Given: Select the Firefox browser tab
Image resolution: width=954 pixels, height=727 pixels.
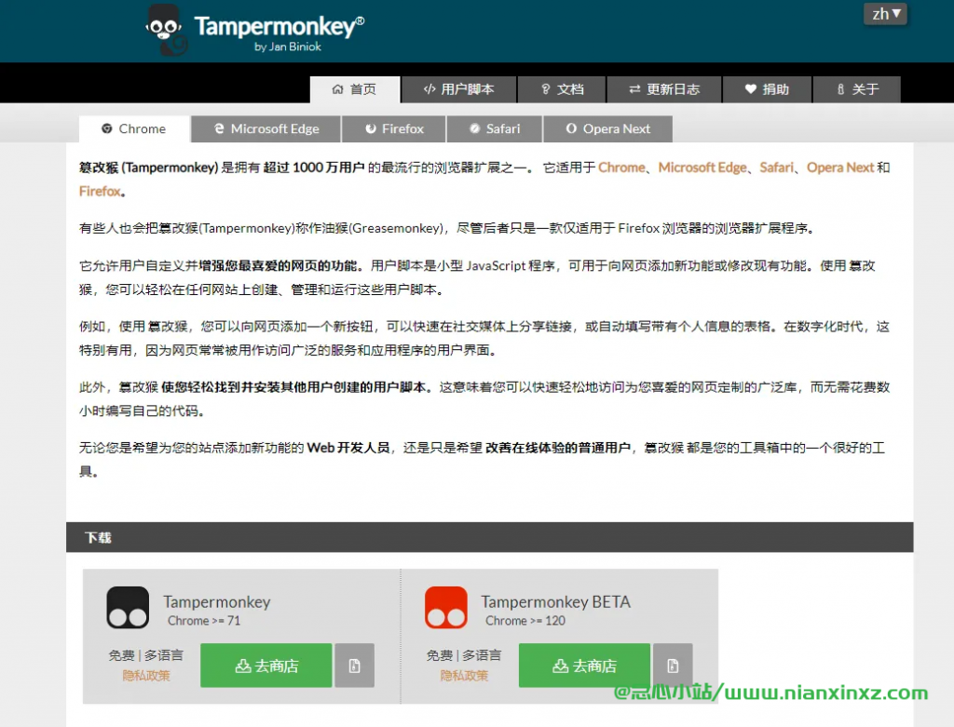Looking at the screenshot, I should [394, 128].
